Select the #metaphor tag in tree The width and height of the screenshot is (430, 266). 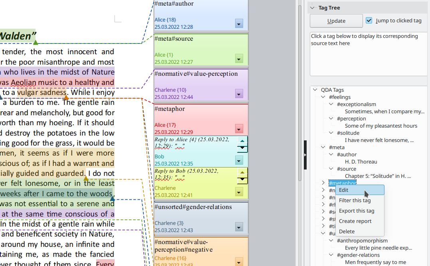[343, 183]
